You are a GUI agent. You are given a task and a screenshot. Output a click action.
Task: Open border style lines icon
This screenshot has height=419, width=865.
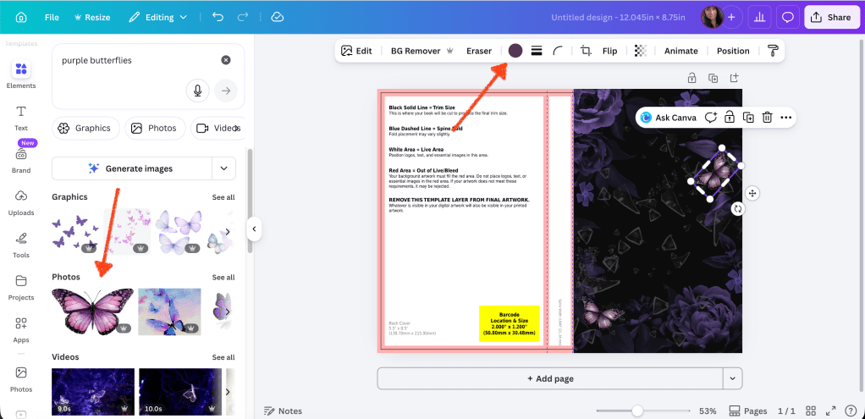[536, 51]
